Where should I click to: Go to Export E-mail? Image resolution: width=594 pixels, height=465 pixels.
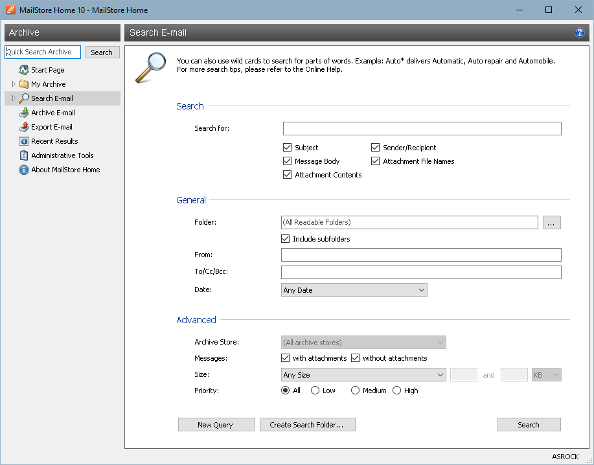click(52, 127)
